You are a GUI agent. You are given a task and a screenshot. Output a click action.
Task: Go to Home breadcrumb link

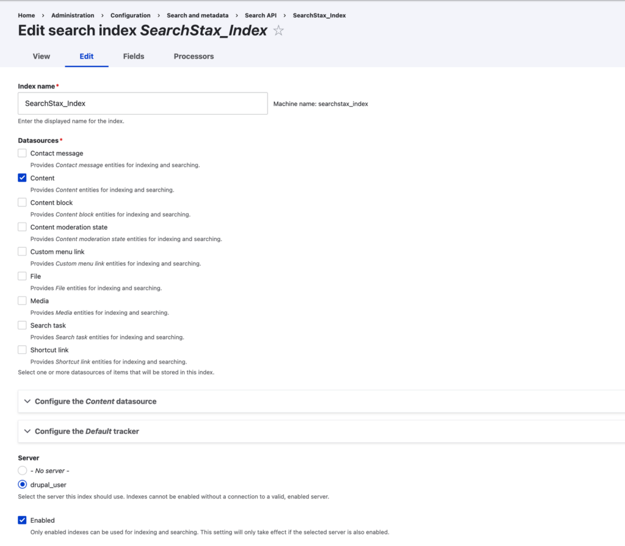[26, 15]
